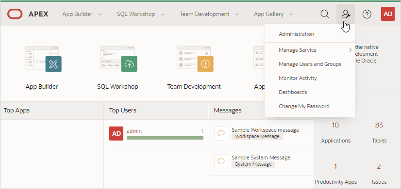Expand the App Gallery menu chevron

coord(291,15)
